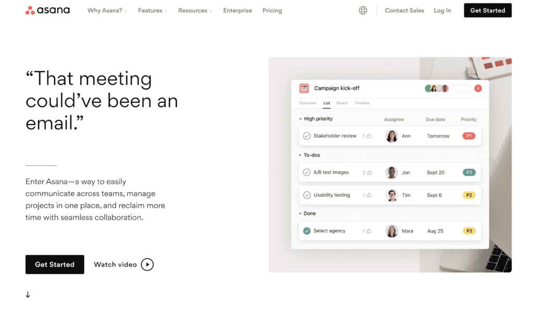
Task: Click the Stakeholder review task name
Action: click(x=335, y=136)
